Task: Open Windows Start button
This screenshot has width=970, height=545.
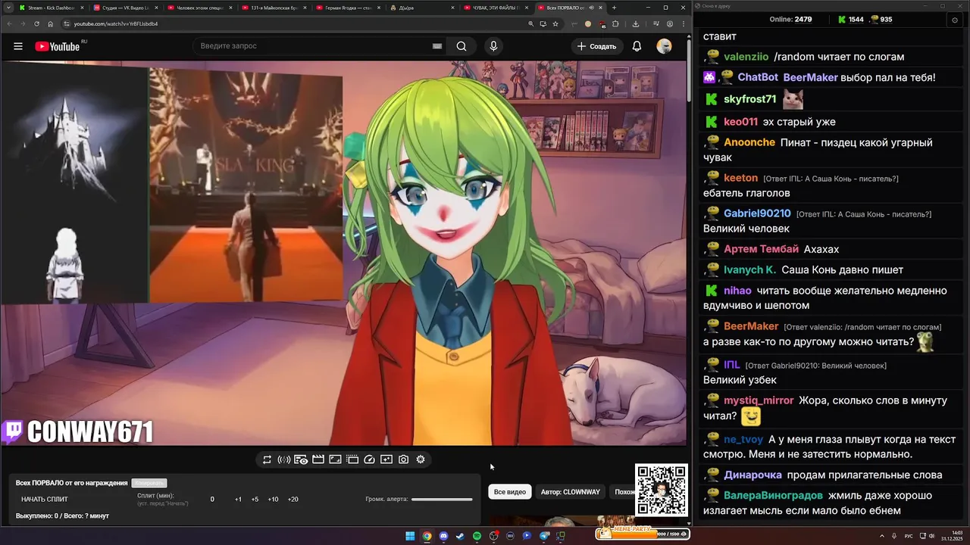Action: click(410, 536)
